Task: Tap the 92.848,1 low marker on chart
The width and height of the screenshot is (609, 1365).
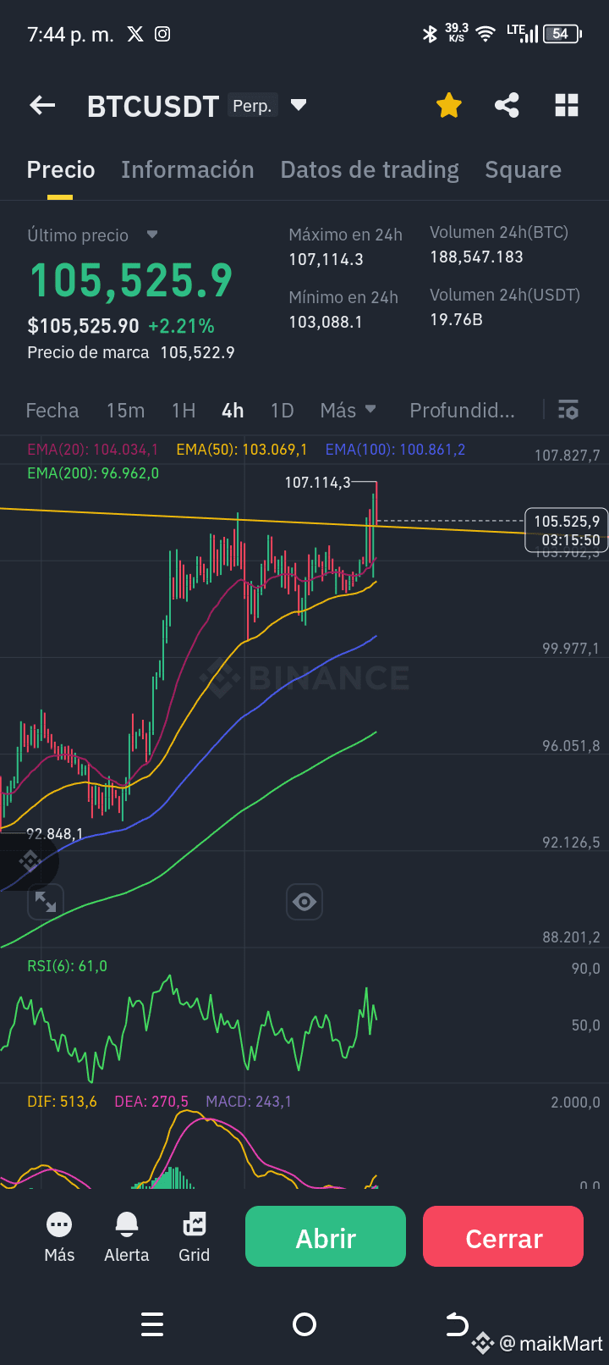Action: click(x=55, y=834)
